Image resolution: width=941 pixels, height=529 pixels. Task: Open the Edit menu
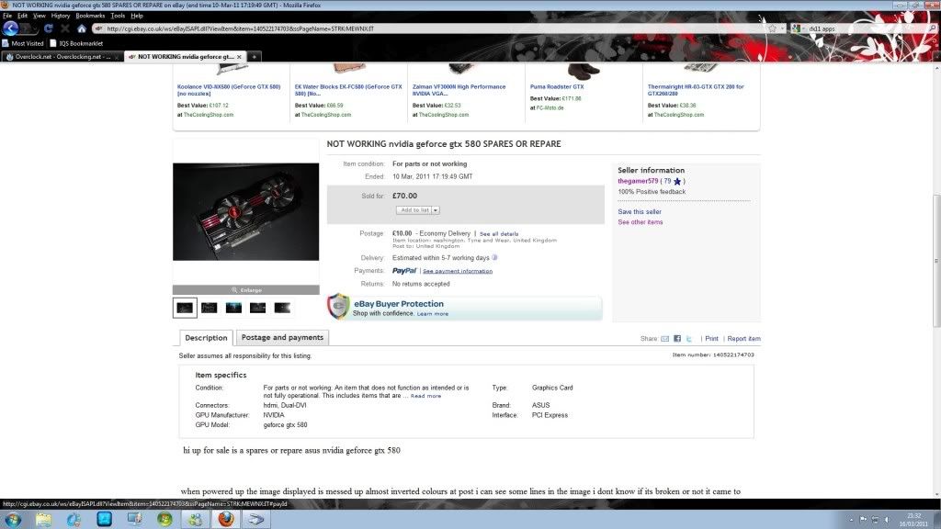click(x=22, y=16)
